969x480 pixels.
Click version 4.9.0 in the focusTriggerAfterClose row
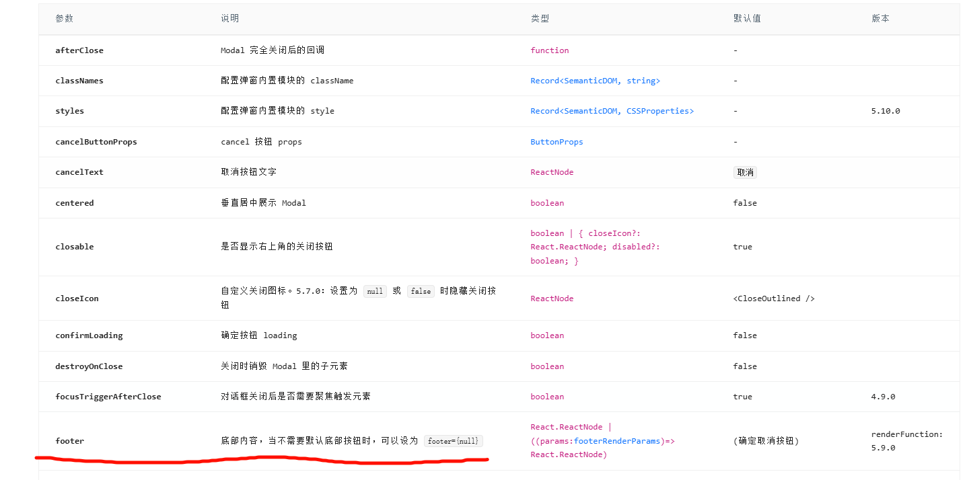click(x=883, y=397)
